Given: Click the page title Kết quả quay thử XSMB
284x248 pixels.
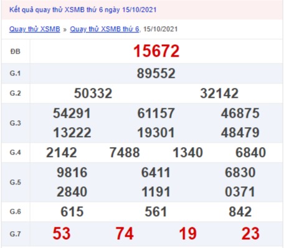Looking at the screenshot, I should pos(47,10).
